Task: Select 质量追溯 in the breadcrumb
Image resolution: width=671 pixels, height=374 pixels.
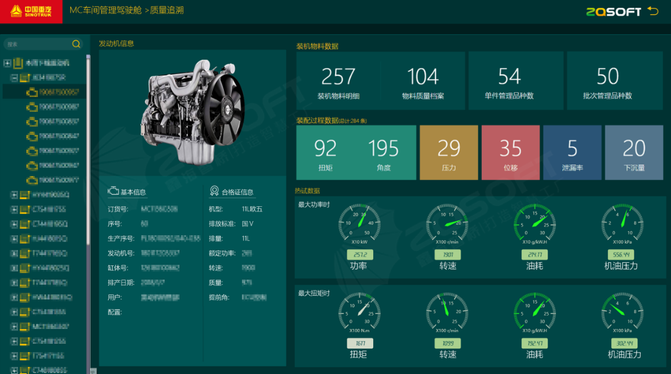Action: [167, 11]
